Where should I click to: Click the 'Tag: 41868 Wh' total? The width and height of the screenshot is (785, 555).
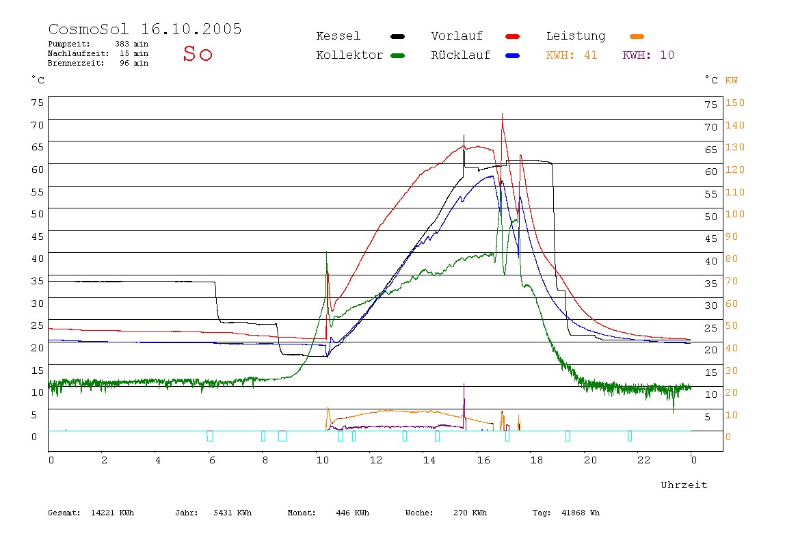click(x=566, y=513)
